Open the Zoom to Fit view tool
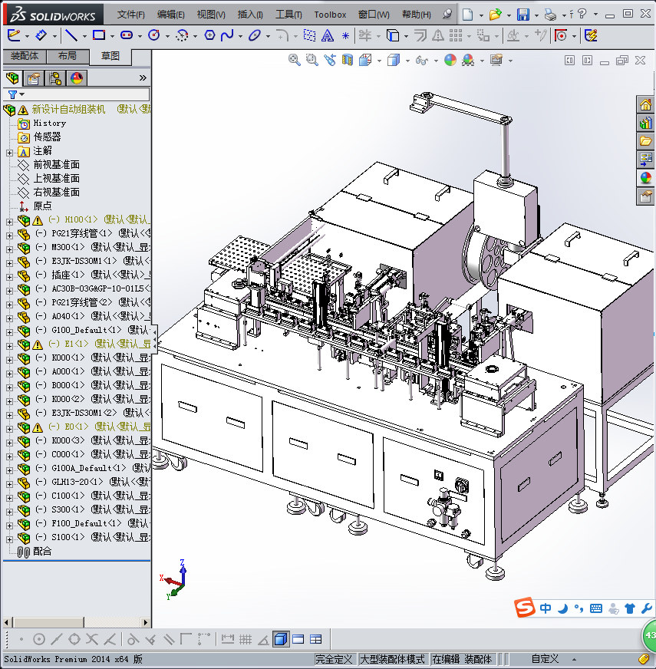656x669 pixels. pyautogui.click(x=294, y=61)
